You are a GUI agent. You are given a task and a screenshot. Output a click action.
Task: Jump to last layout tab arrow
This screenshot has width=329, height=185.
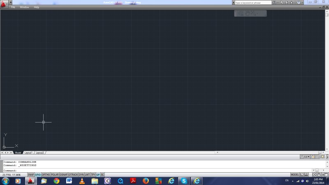click(11, 153)
